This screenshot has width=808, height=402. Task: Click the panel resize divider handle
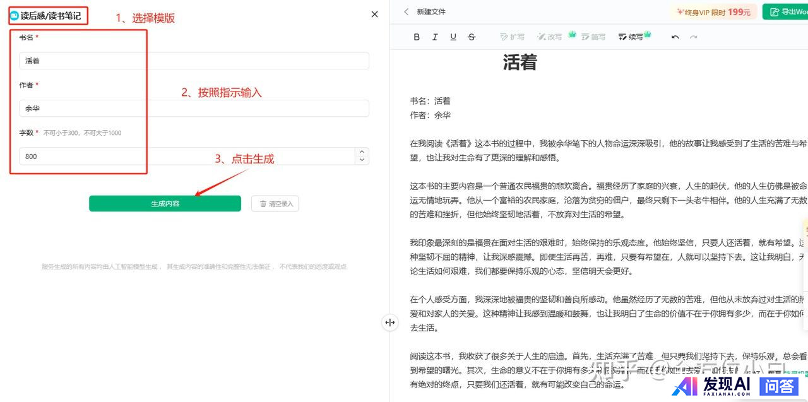pyautogui.click(x=390, y=322)
